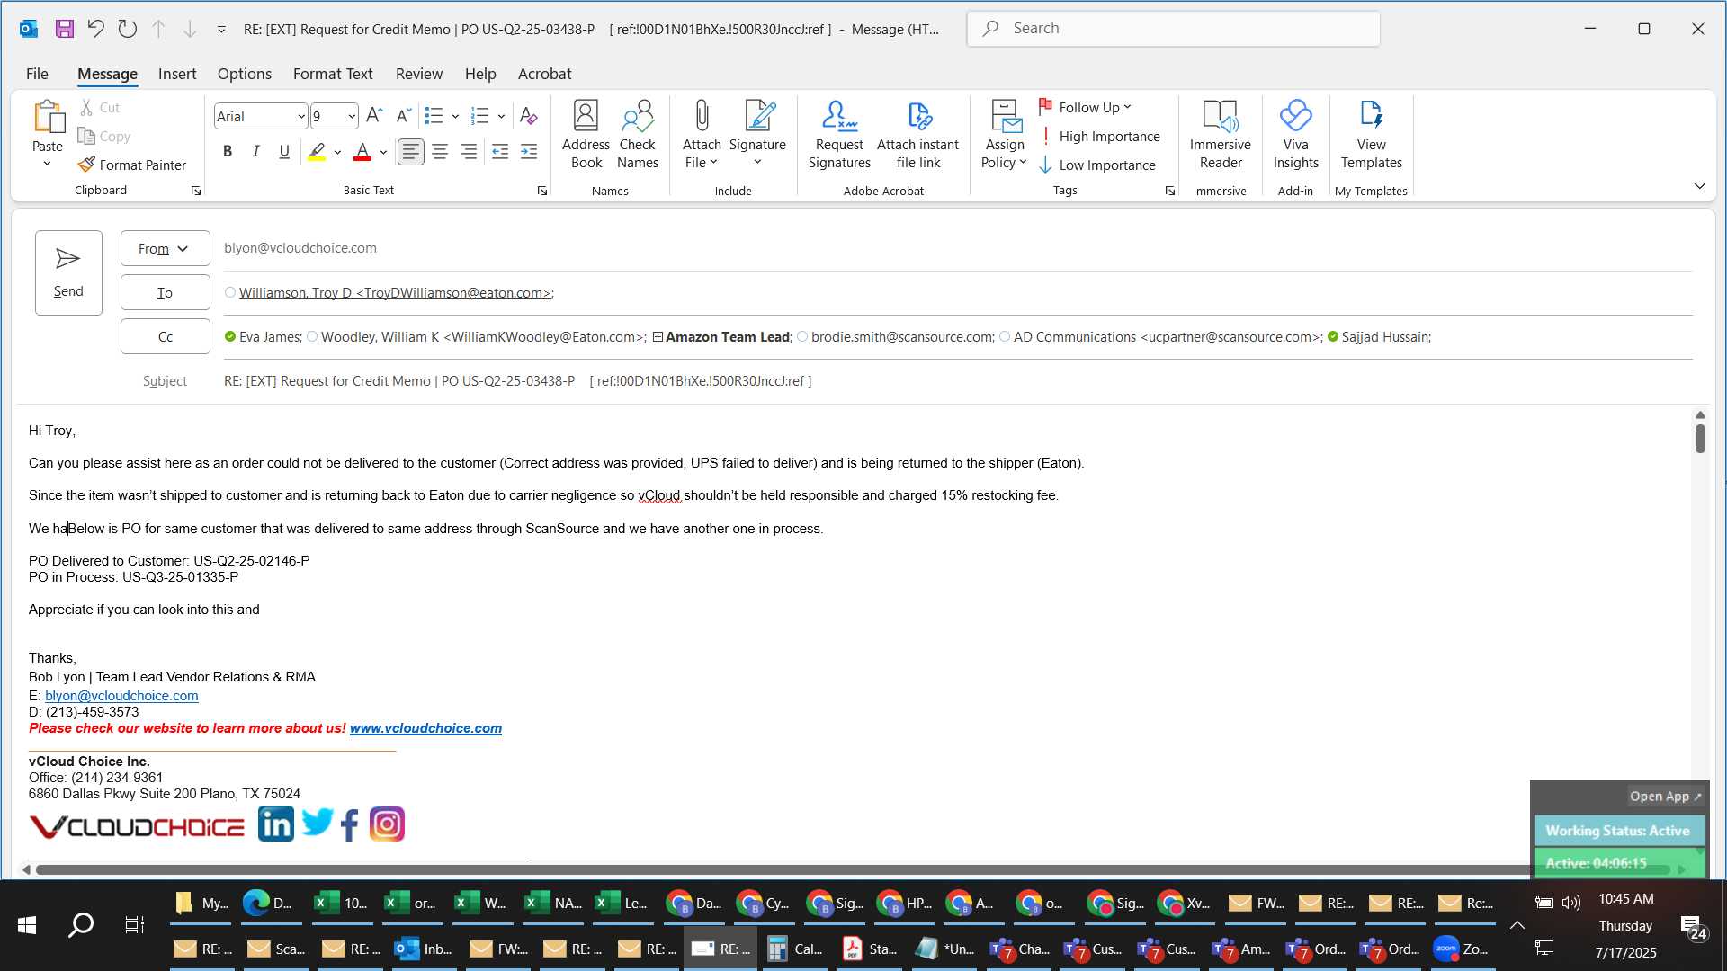Click the LinkedIn icon in signature
1727x971 pixels.
[276, 824]
